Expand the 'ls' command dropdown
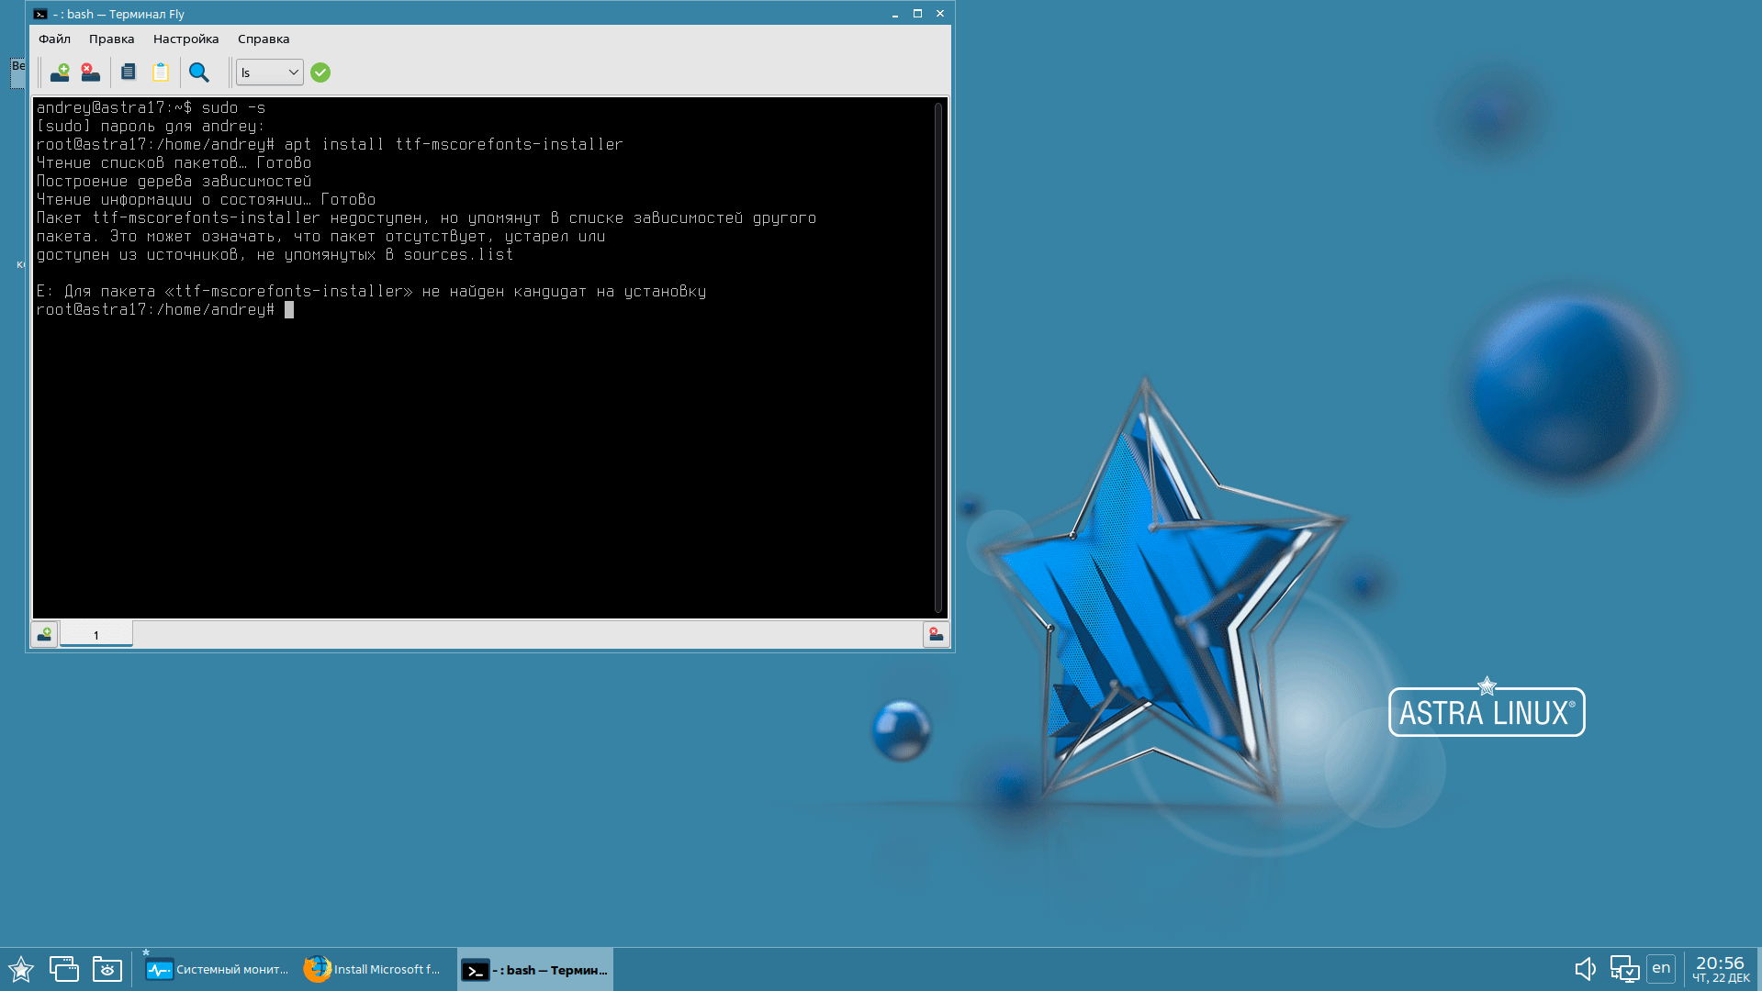 pos(293,72)
